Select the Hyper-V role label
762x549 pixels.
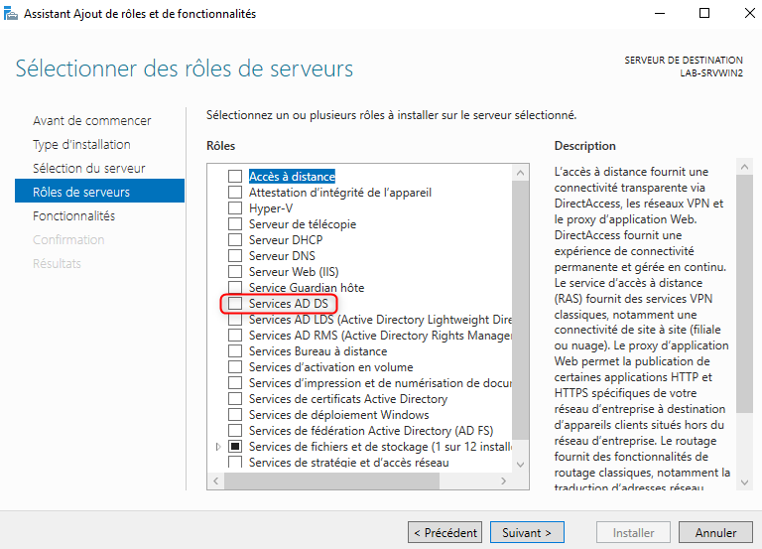[x=271, y=208]
